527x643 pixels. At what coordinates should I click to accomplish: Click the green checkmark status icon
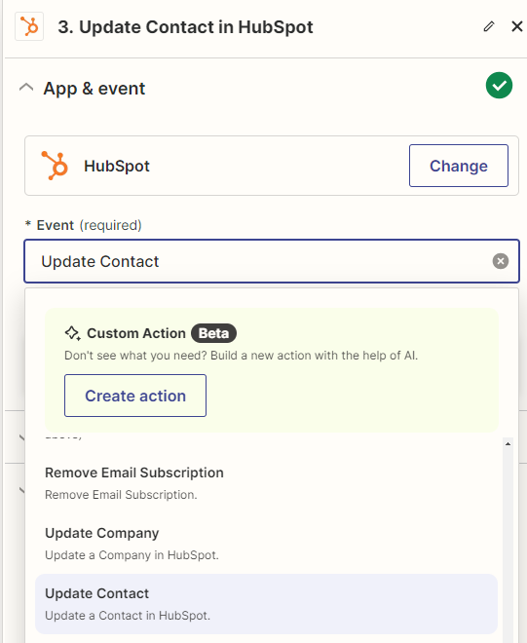coord(499,86)
